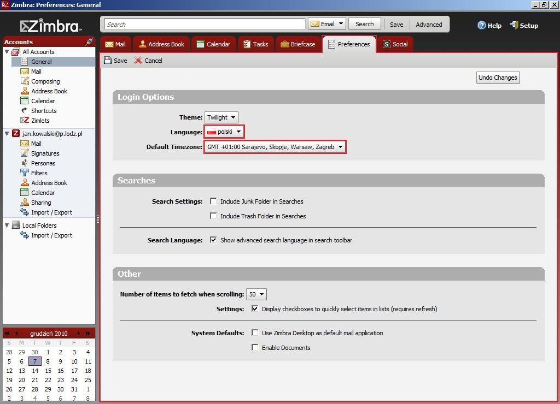Check Use Zimbra Desktop as default mail application
This screenshot has width=560, height=404.
click(255, 332)
